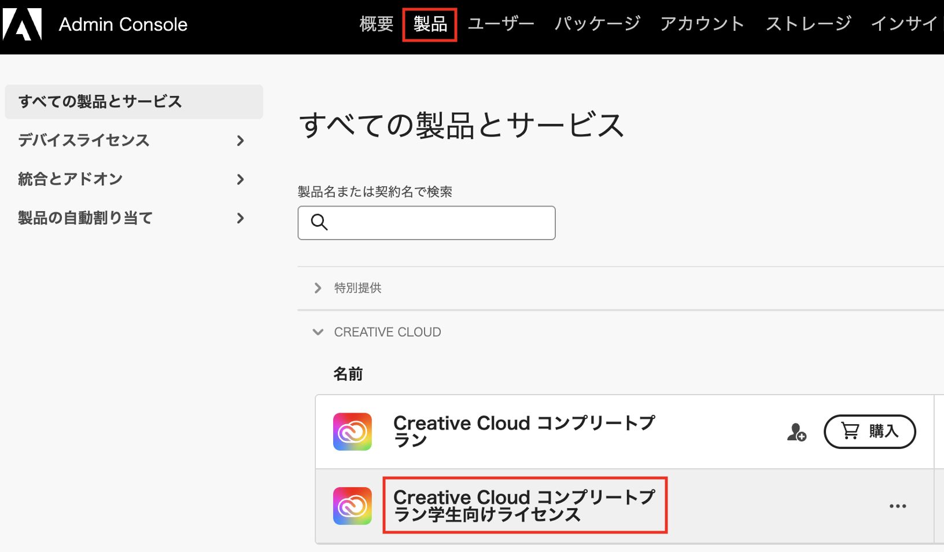The image size is (944, 552).
Task: Collapse the CREATIVE CLOUD section
Action: click(318, 332)
